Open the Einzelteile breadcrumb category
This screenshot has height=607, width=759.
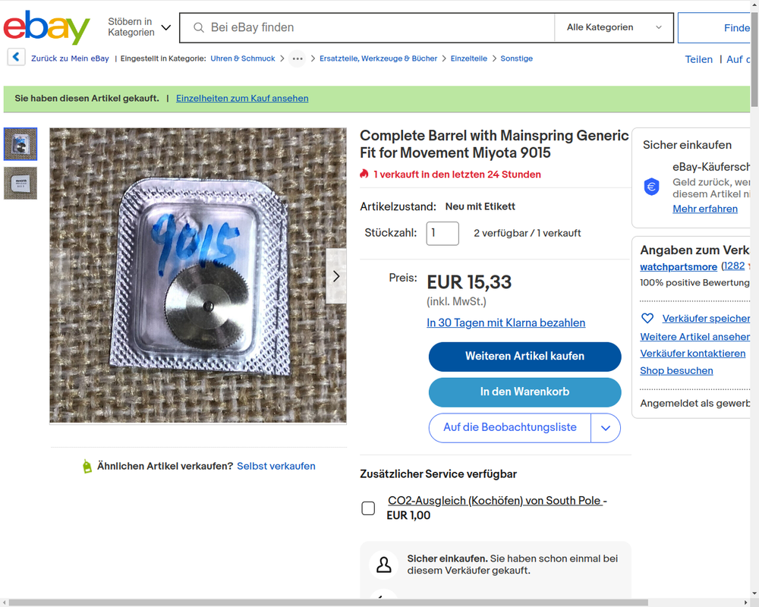(x=468, y=58)
